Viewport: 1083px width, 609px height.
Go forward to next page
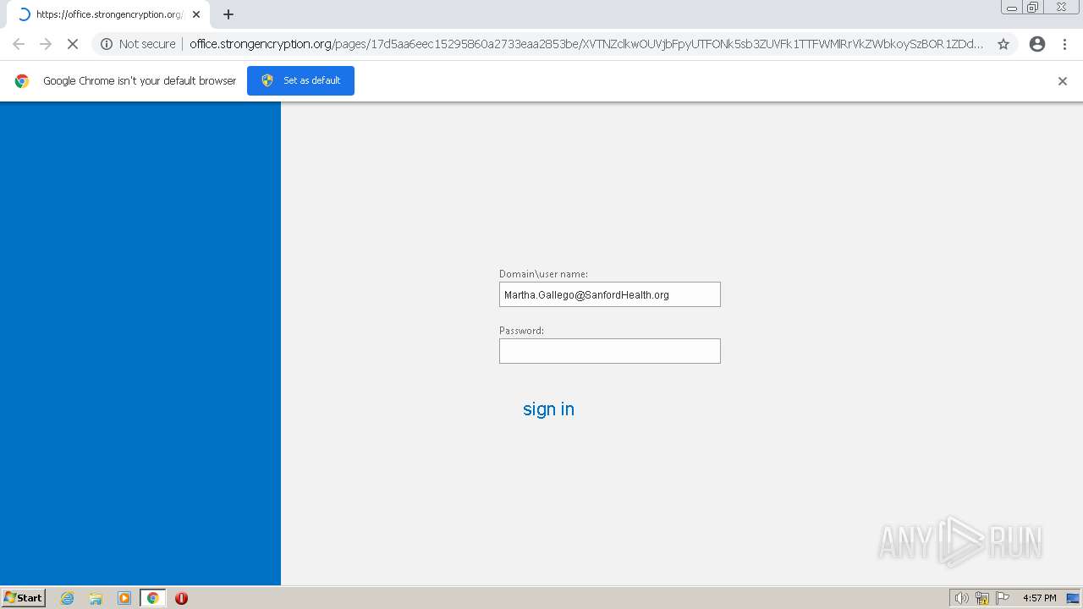46,44
